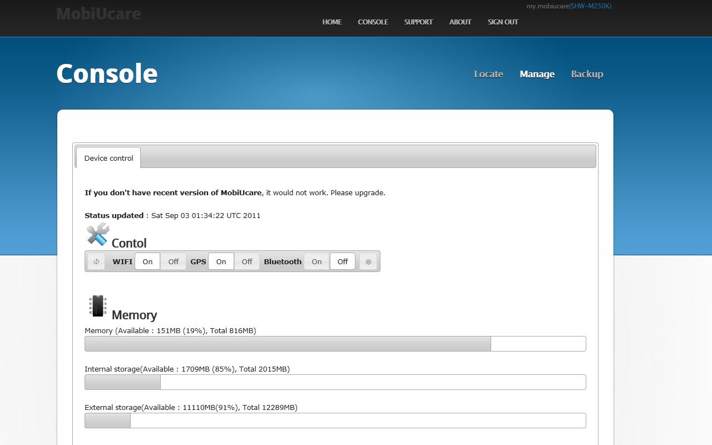Click the Internal storage progress bar
This screenshot has height=445, width=712.
click(335, 382)
